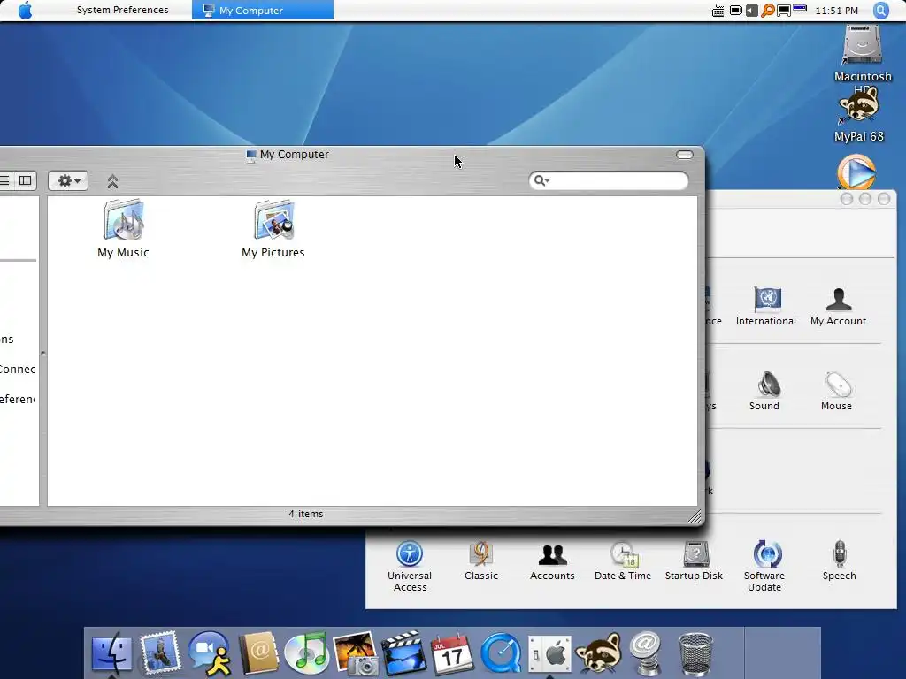Open Spotlight search in menu bar
This screenshot has width=906, height=679.
(x=881, y=11)
